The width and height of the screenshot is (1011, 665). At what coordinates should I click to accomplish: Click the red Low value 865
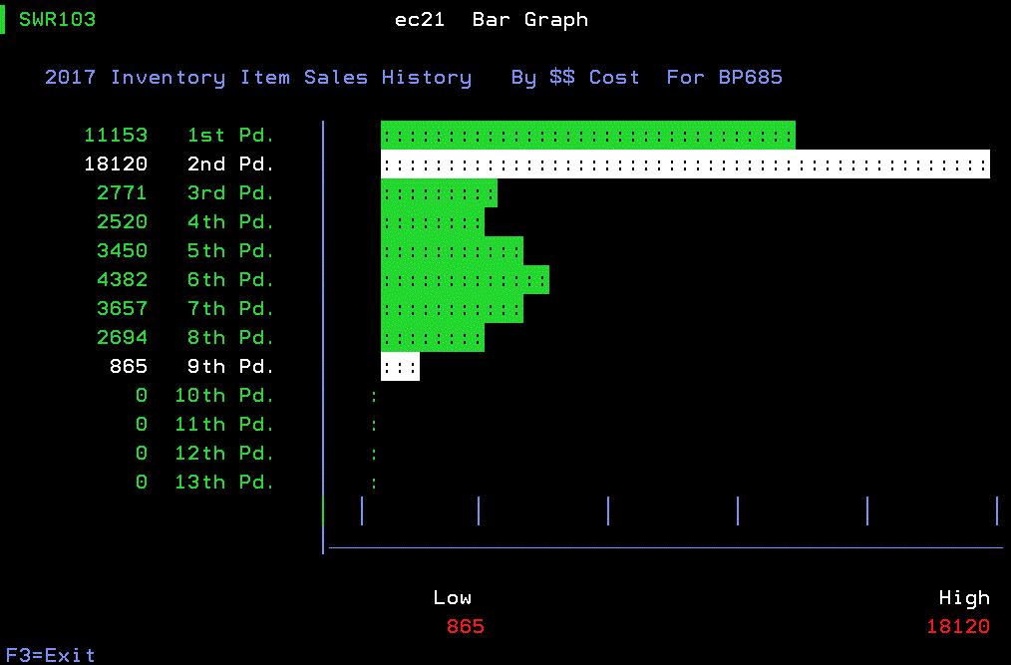coord(466,627)
